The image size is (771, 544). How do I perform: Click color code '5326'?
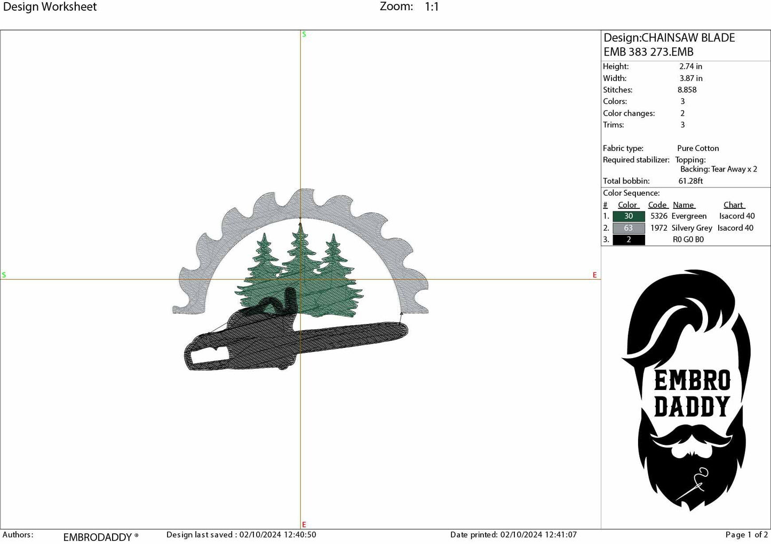pyautogui.click(x=659, y=216)
